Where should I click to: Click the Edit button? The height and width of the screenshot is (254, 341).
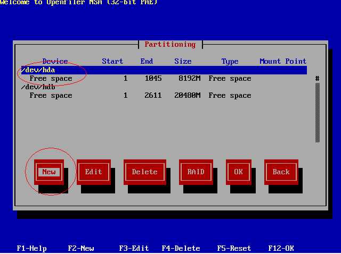(x=94, y=172)
